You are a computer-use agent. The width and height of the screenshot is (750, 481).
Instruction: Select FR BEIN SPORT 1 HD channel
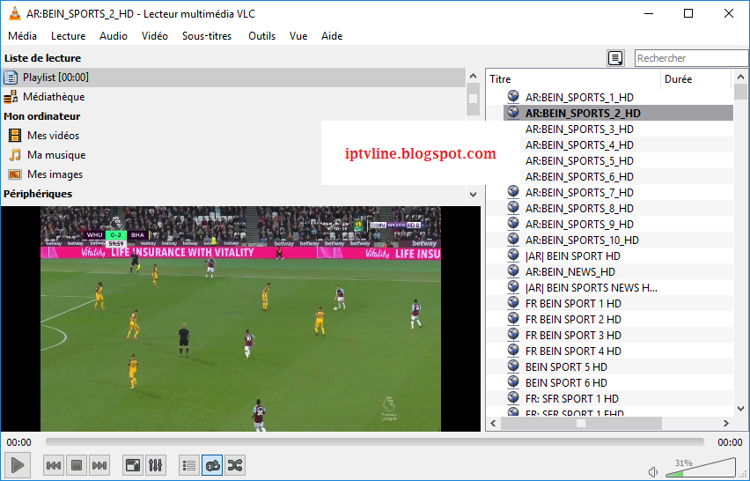[x=573, y=303]
